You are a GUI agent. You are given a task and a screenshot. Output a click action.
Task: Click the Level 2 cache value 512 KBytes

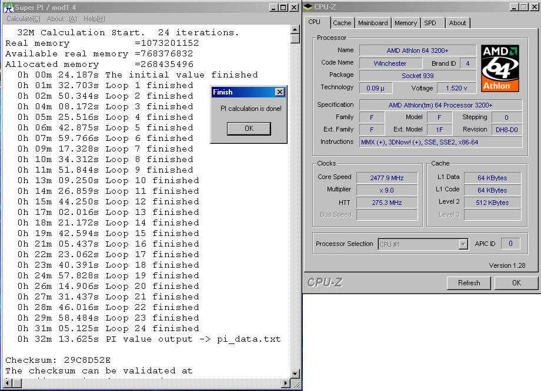point(492,203)
